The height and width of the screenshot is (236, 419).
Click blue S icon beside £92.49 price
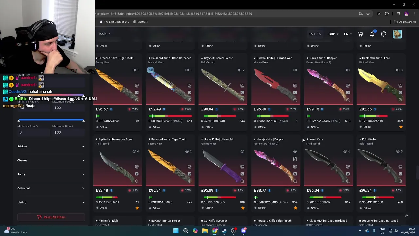(164, 109)
